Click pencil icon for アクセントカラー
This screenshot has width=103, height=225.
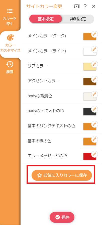coord(94,79)
